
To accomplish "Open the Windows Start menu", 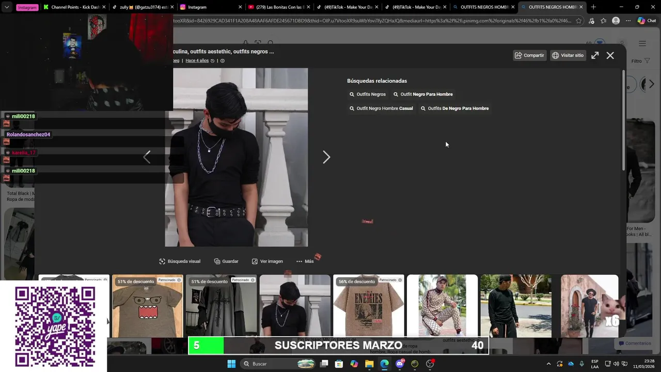I will coord(231,364).
